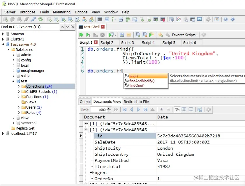Save script using the floppy disk icon
This screenshot has height=186, width=245.
(x=122, y=35)
